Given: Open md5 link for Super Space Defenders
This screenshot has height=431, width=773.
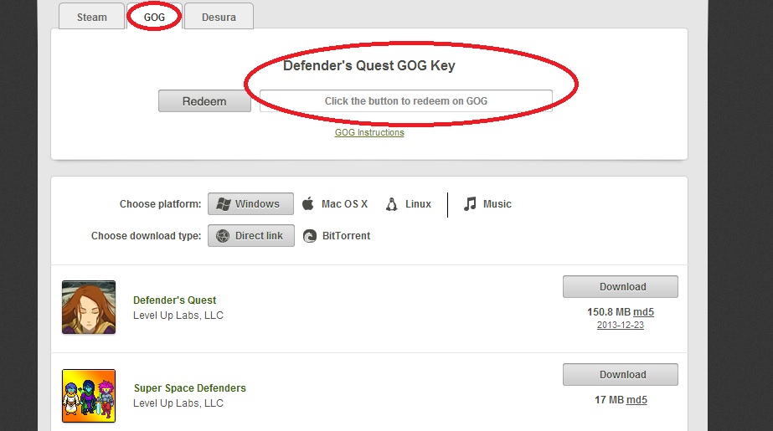Looking at the screenshot, I should [636, 400].
